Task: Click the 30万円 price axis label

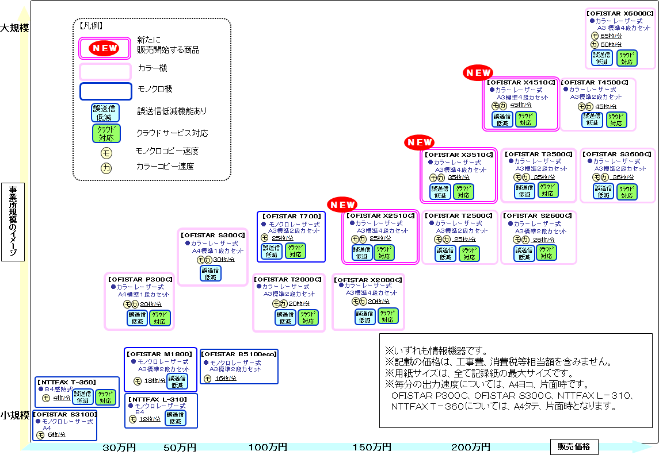Action: tap(119, 448)
